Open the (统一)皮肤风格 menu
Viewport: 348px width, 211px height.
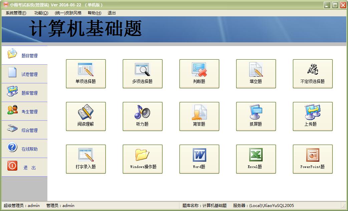point(68,13)
